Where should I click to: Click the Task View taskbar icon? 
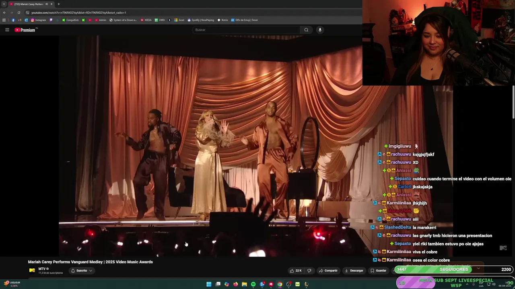[x=218, y=284]
